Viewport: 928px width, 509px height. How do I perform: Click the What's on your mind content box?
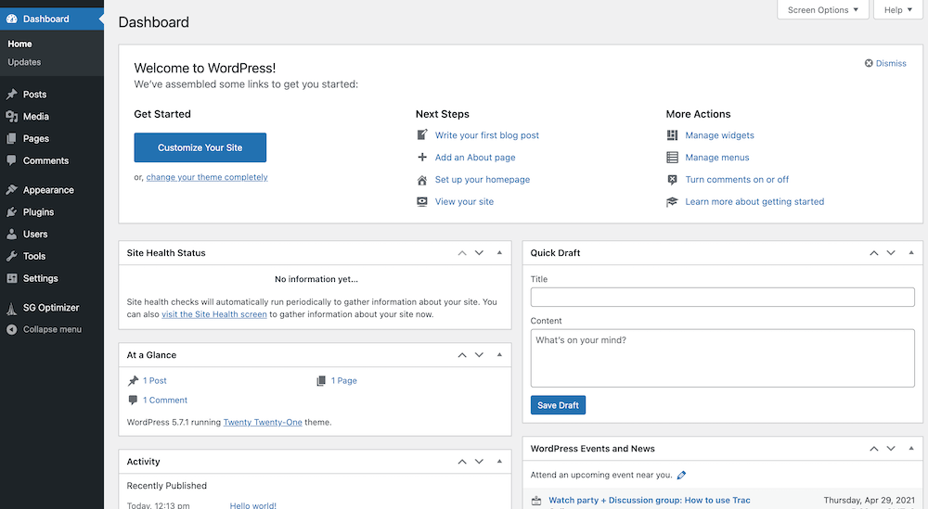[x=723, y=358]
